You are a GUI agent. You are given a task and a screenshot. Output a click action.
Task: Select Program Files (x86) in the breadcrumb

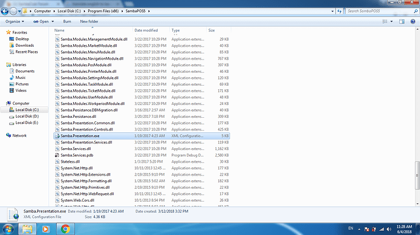click(x=103, y=11)
